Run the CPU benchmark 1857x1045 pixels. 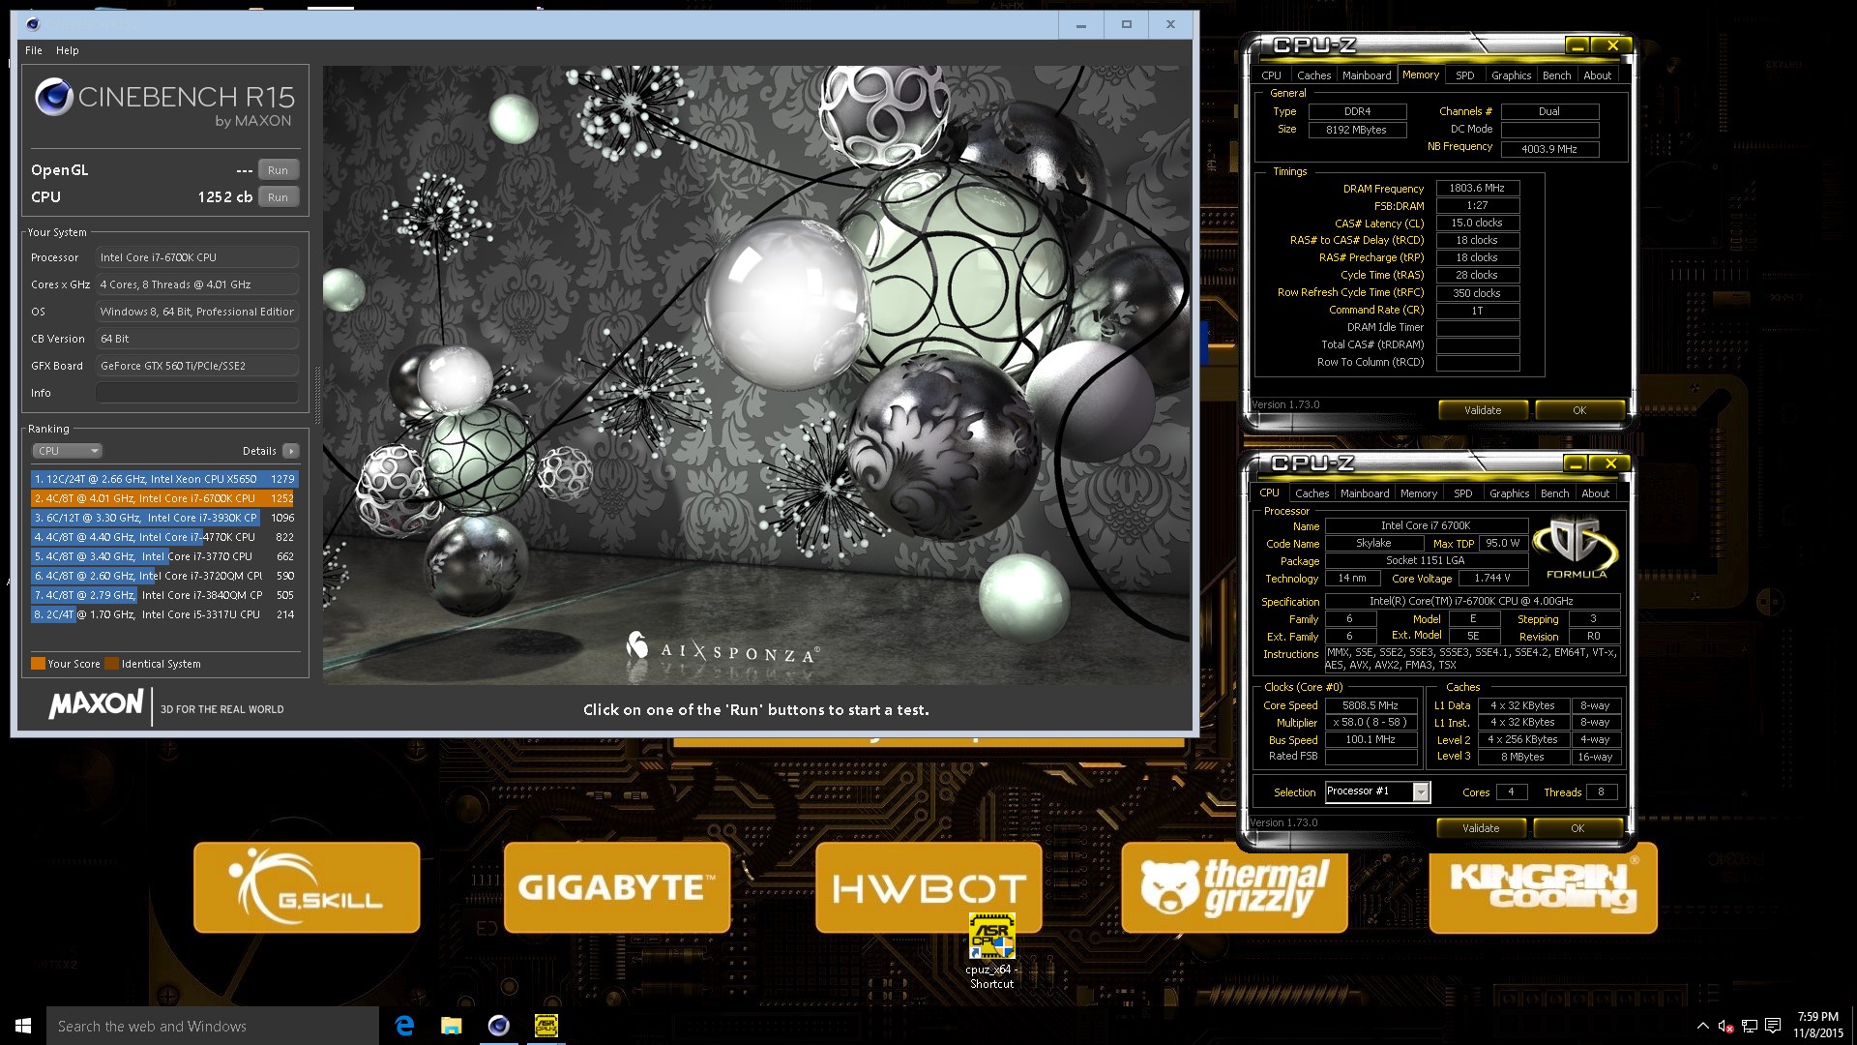pyautogui.click(x=278, y=197)
